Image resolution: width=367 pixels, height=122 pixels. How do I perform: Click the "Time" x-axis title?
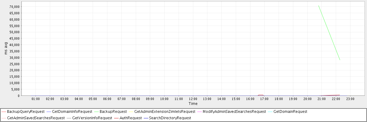pyautogui.click(x=193, y=104)
